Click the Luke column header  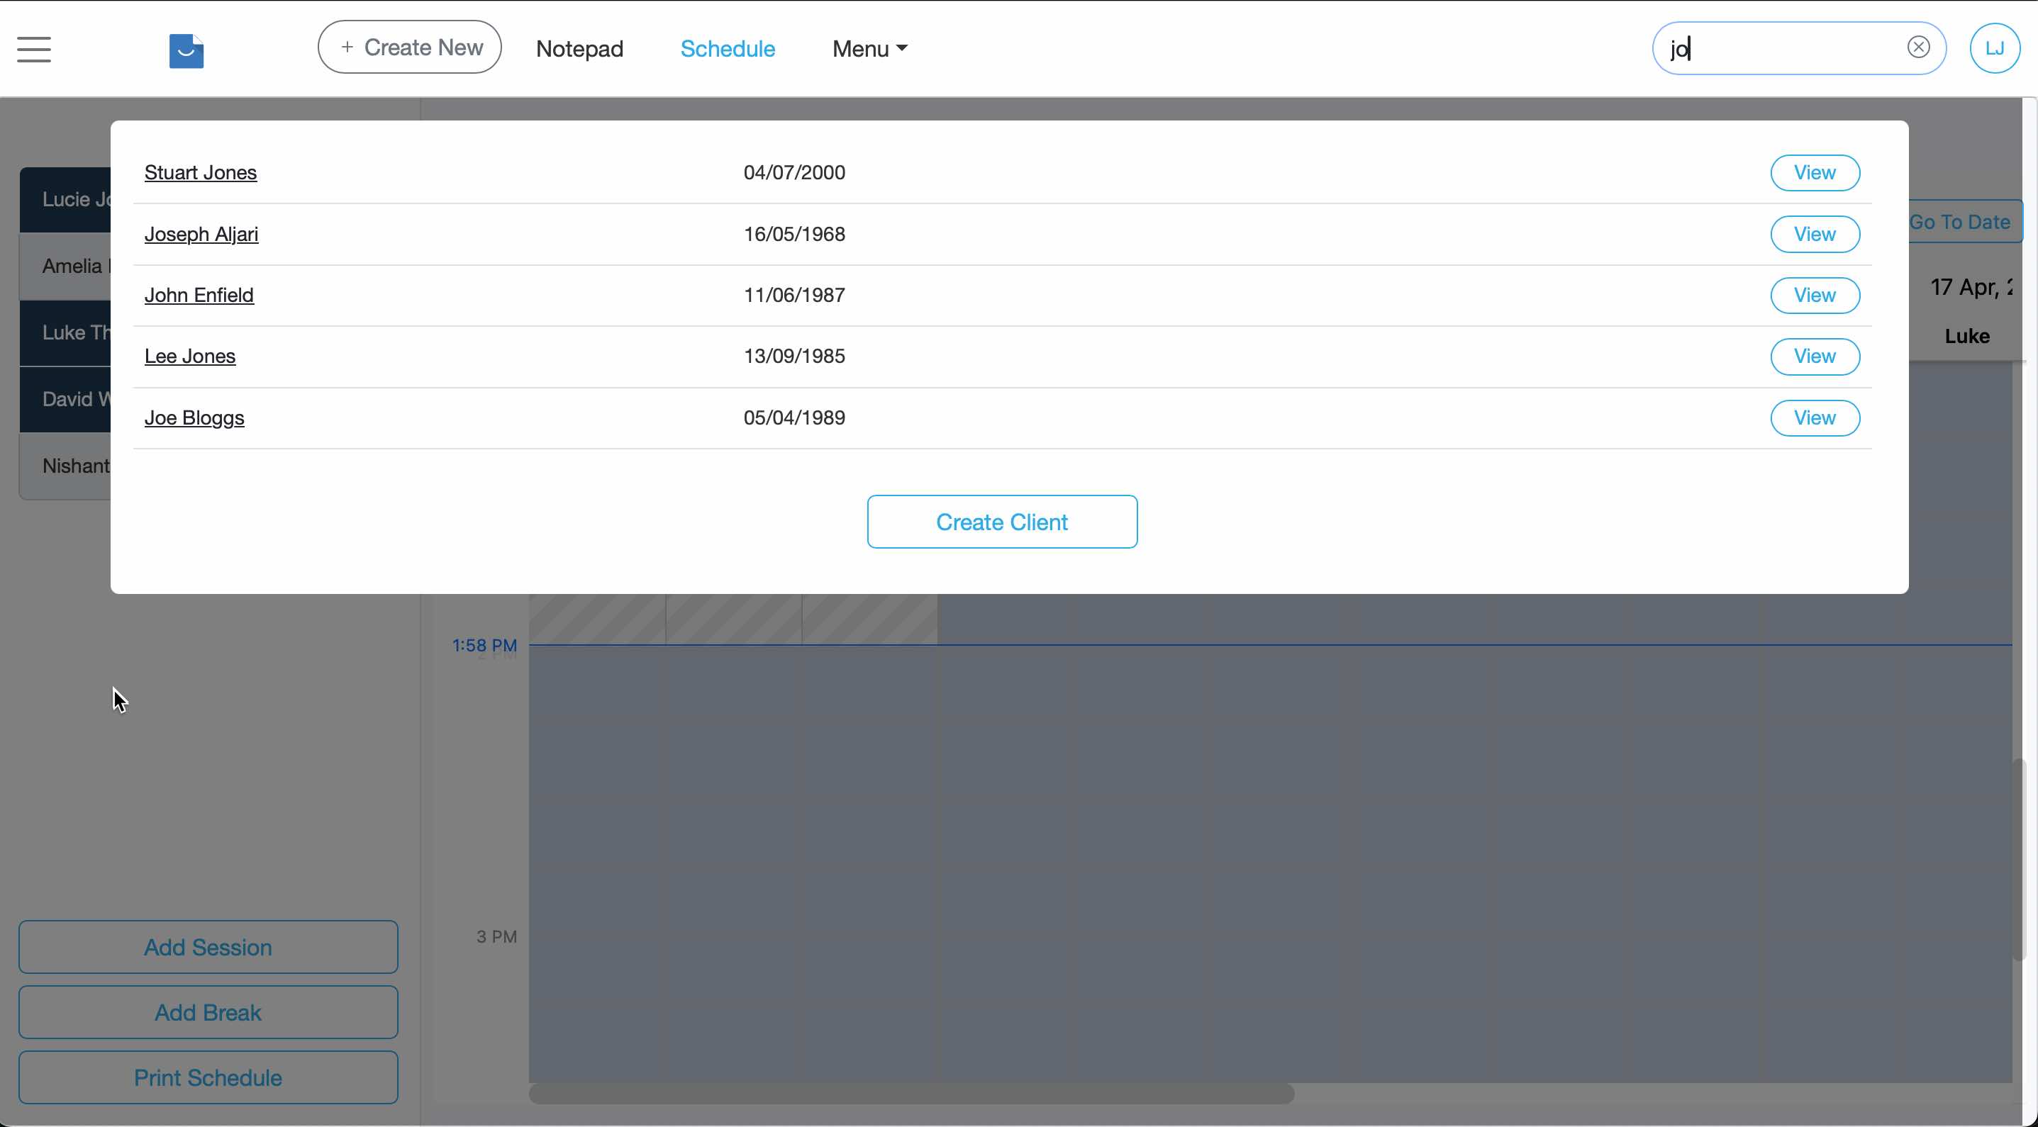1967,336
